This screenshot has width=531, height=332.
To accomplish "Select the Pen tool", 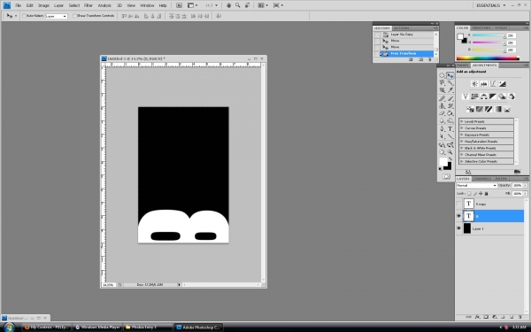I will (442, 129).
